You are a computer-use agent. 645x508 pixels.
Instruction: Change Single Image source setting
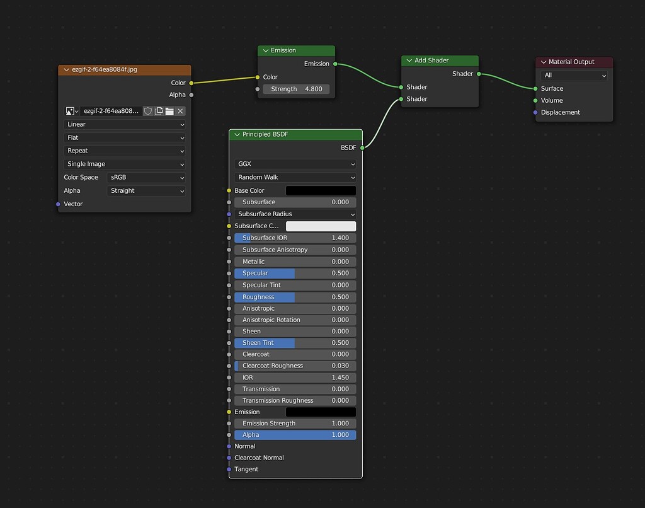[124, 164]
